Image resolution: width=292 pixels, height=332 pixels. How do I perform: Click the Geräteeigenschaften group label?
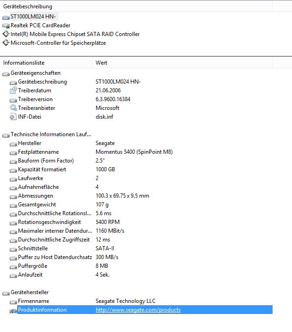36,73
